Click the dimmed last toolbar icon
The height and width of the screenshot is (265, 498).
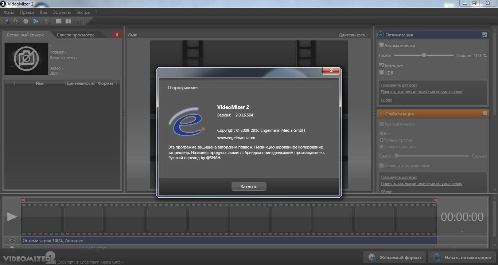(x=78, y=21)
